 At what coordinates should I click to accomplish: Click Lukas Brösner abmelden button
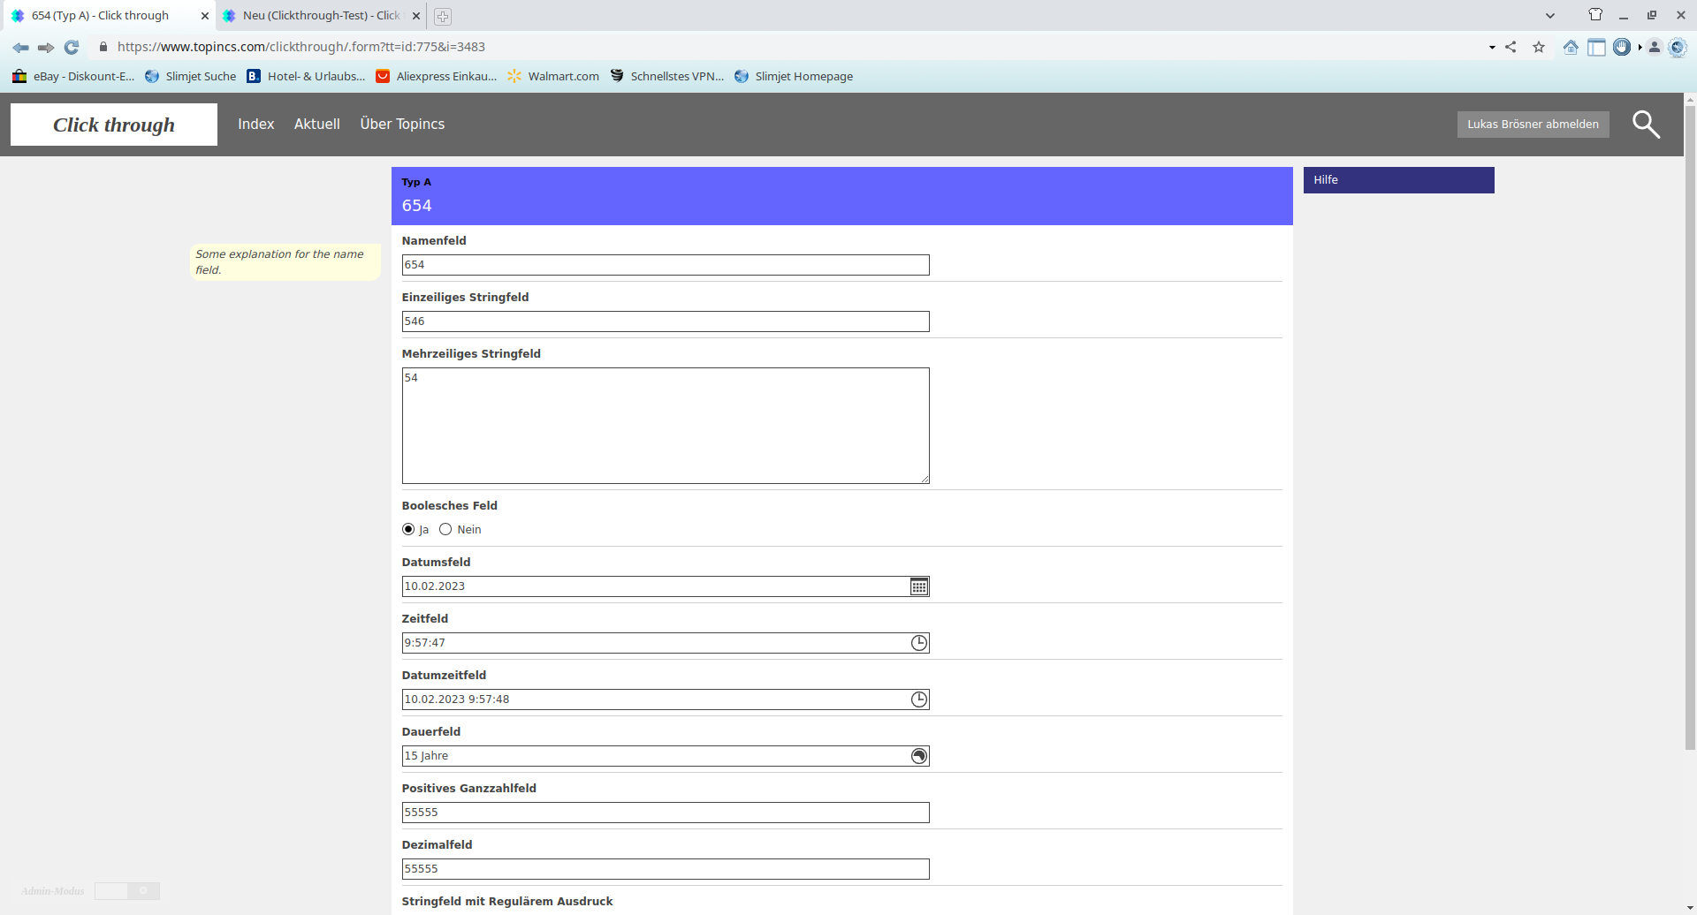click(x=1533, y=125)
